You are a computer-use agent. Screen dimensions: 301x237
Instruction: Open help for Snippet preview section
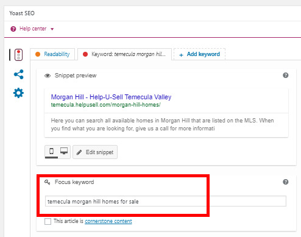286,76
